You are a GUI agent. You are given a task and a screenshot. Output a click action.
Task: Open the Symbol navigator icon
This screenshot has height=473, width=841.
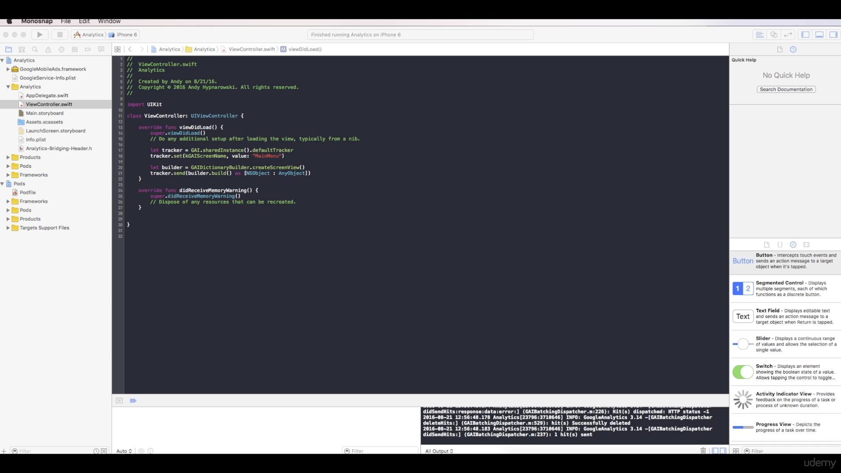22,49
